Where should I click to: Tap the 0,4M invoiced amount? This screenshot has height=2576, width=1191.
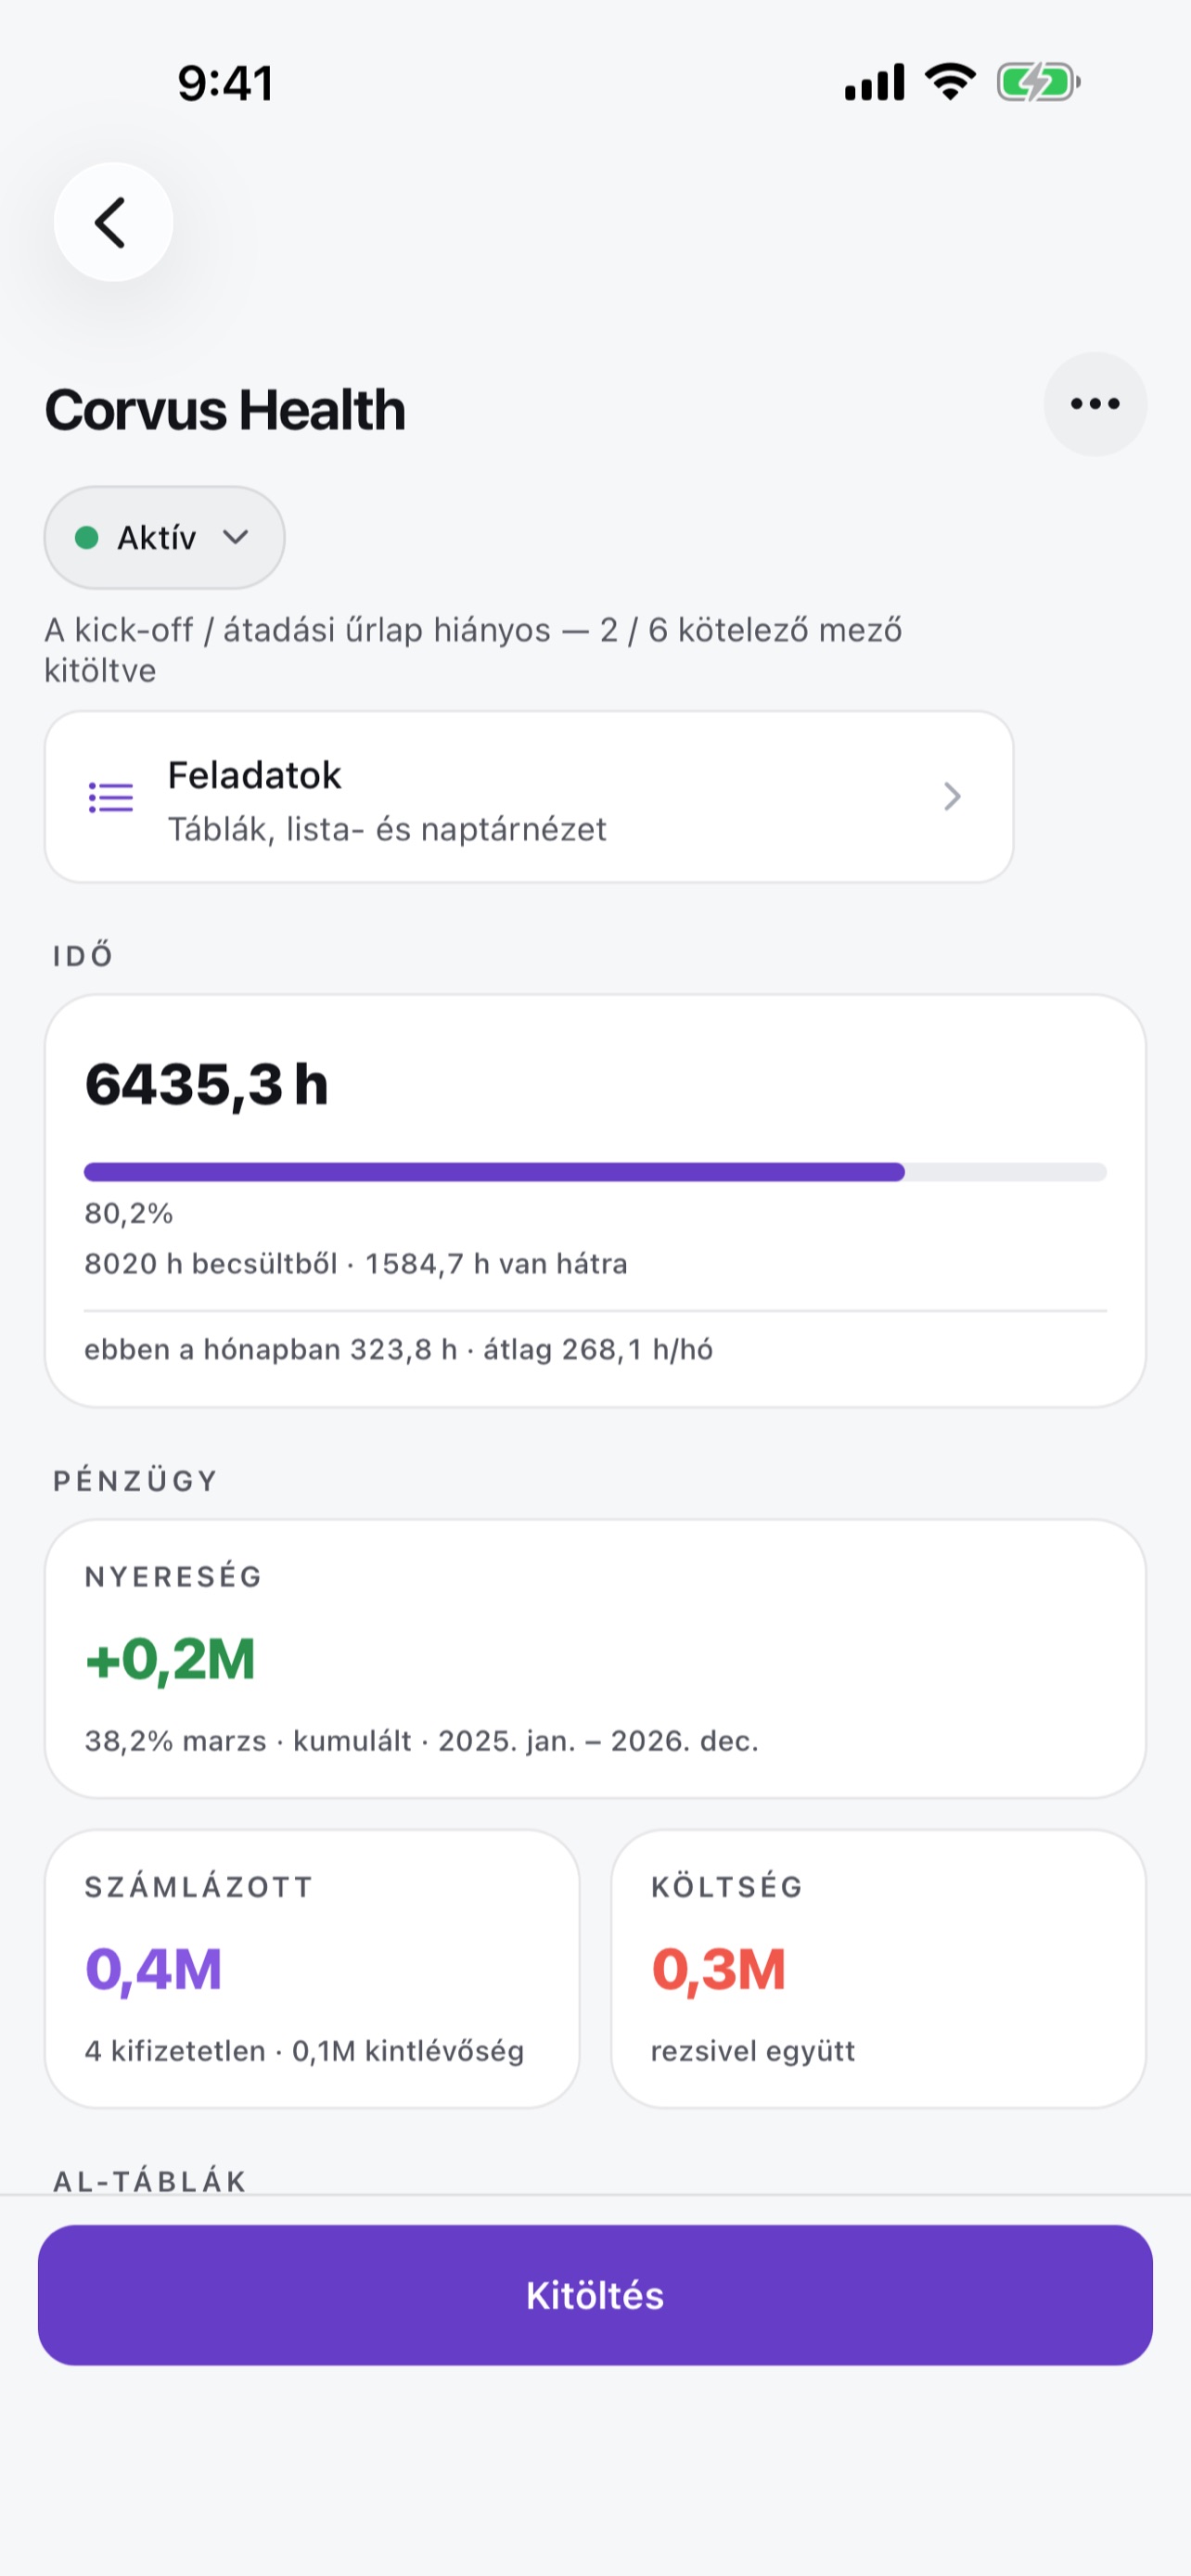153,1969
